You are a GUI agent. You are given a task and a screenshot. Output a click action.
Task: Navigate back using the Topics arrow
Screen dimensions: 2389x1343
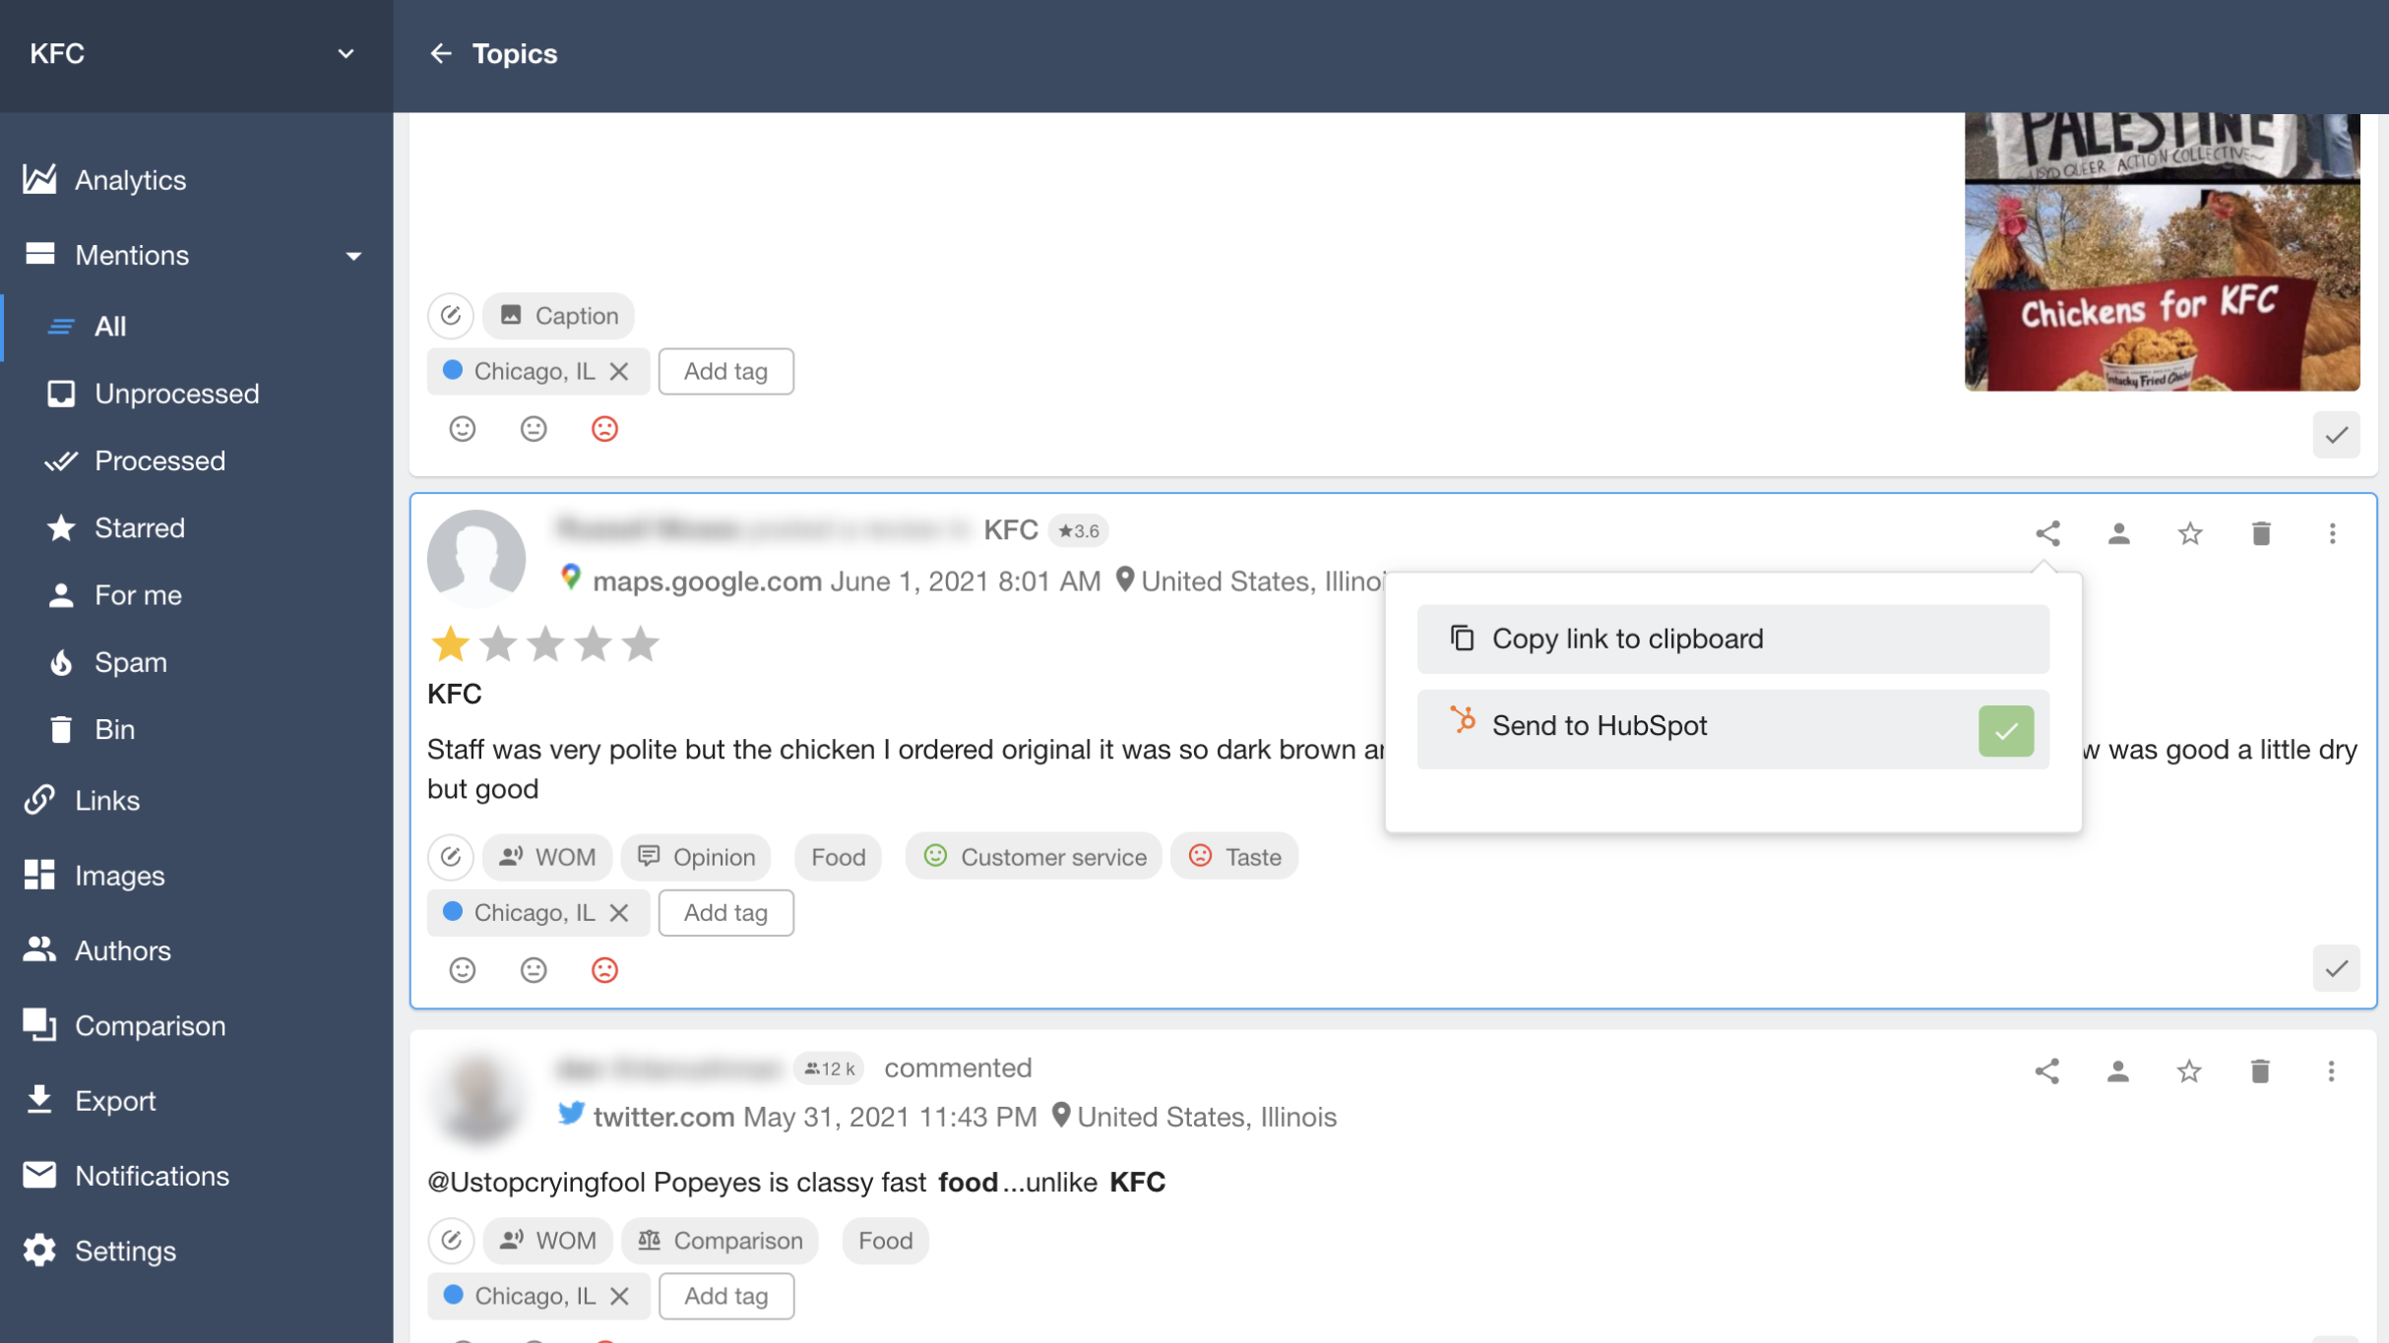point(440,54)
